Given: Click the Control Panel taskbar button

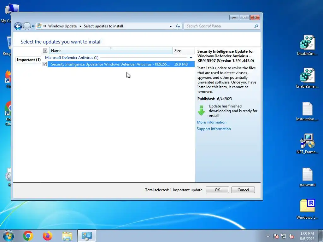Looking at the screenshot, I should click(87, 236).
